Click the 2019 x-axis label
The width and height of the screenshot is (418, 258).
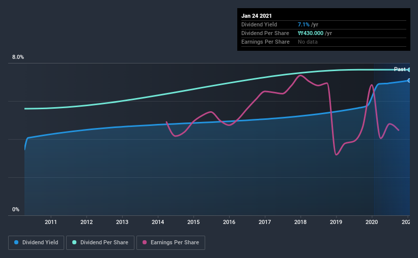click(336, 222)
